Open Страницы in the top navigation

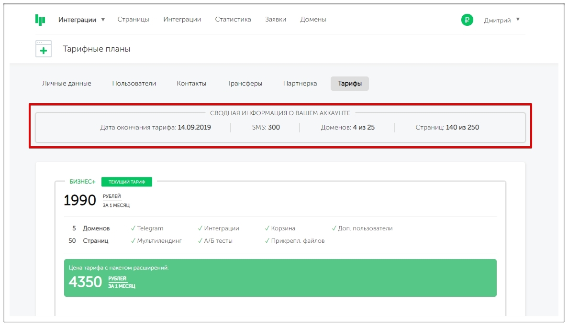click(133, 20)
